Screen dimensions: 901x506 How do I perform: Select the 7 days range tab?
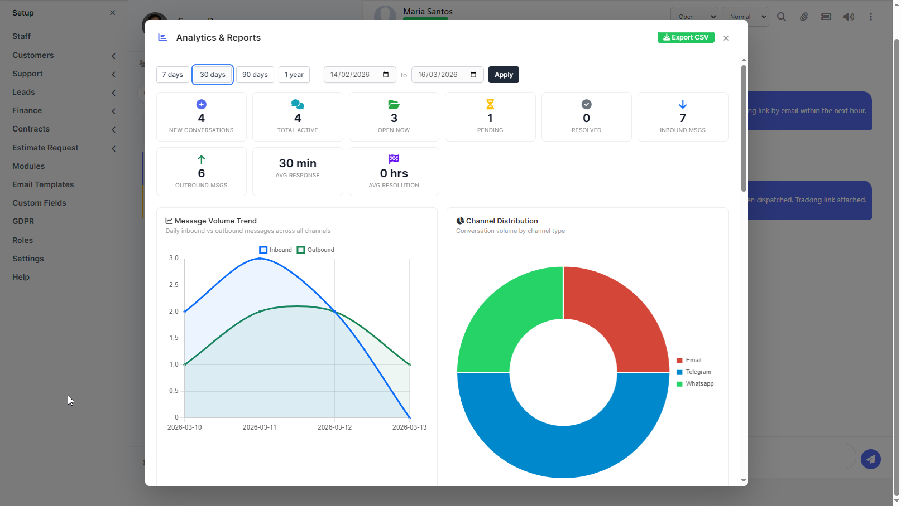[x=172, y=75]
